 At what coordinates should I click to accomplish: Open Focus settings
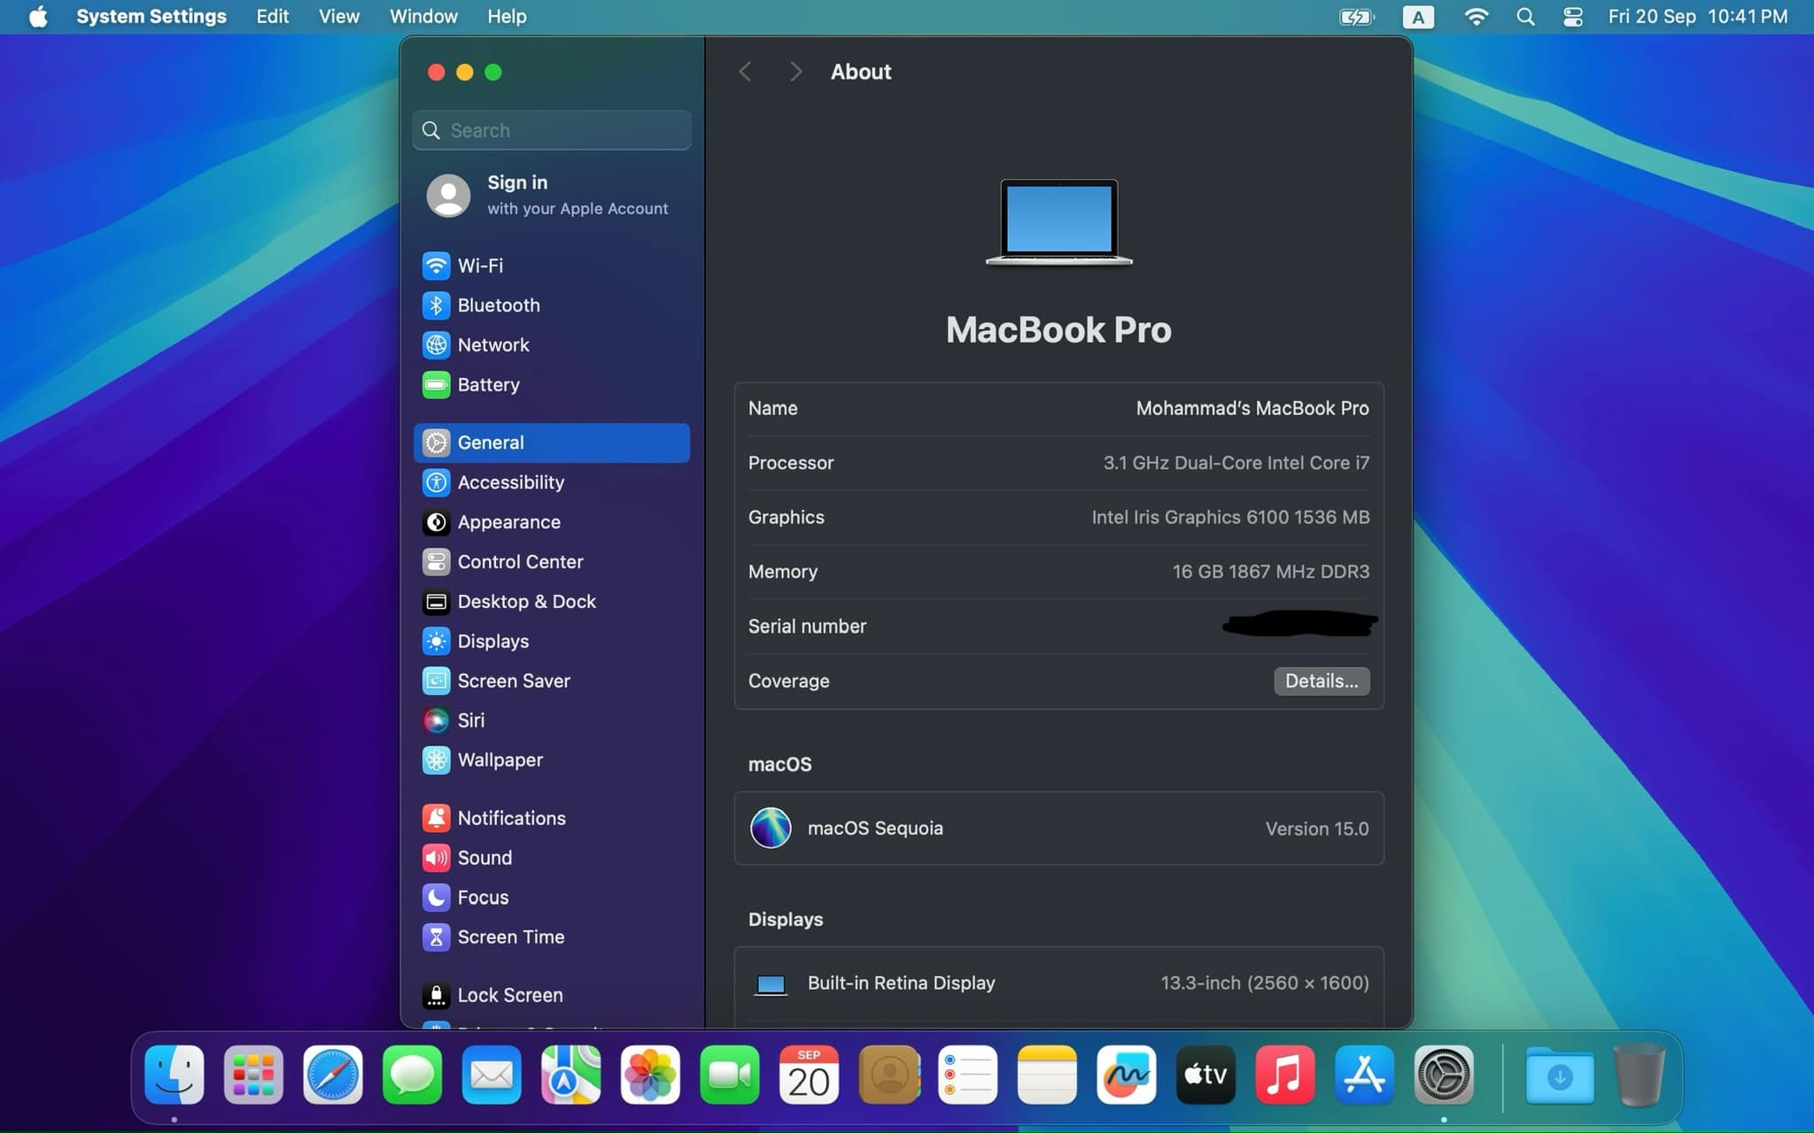coord(551,898)
